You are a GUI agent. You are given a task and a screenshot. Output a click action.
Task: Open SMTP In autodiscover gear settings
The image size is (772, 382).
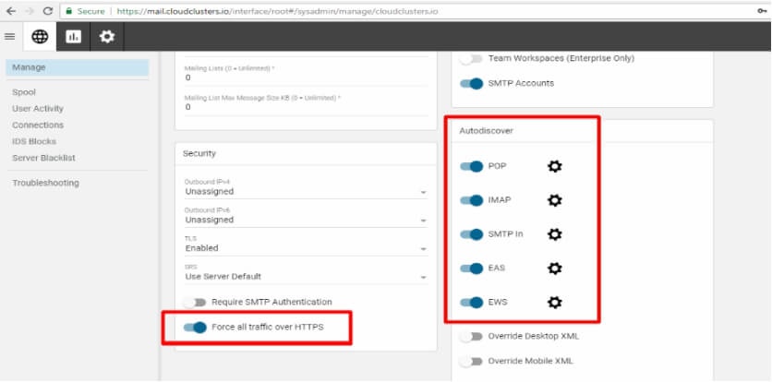point(555,234)
